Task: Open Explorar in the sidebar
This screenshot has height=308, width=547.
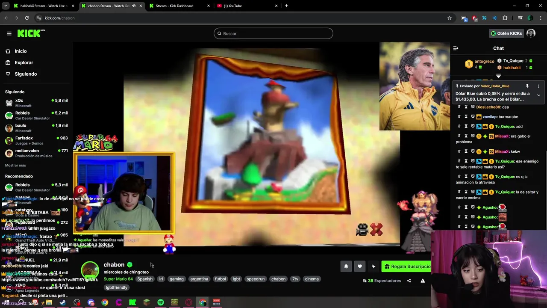Action: (24, 62)
